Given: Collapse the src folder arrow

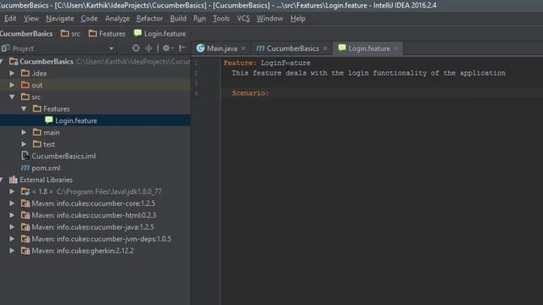Looking at the screenshot, I should 12,97.
